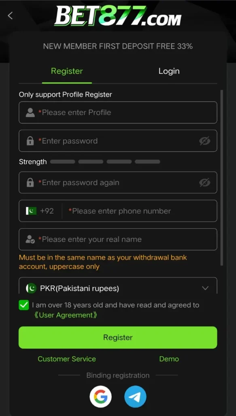Click the crossed-eye icon to reveal the password
Image resolution: width=236 pixels, height=416 pixels.
[205, 141]
